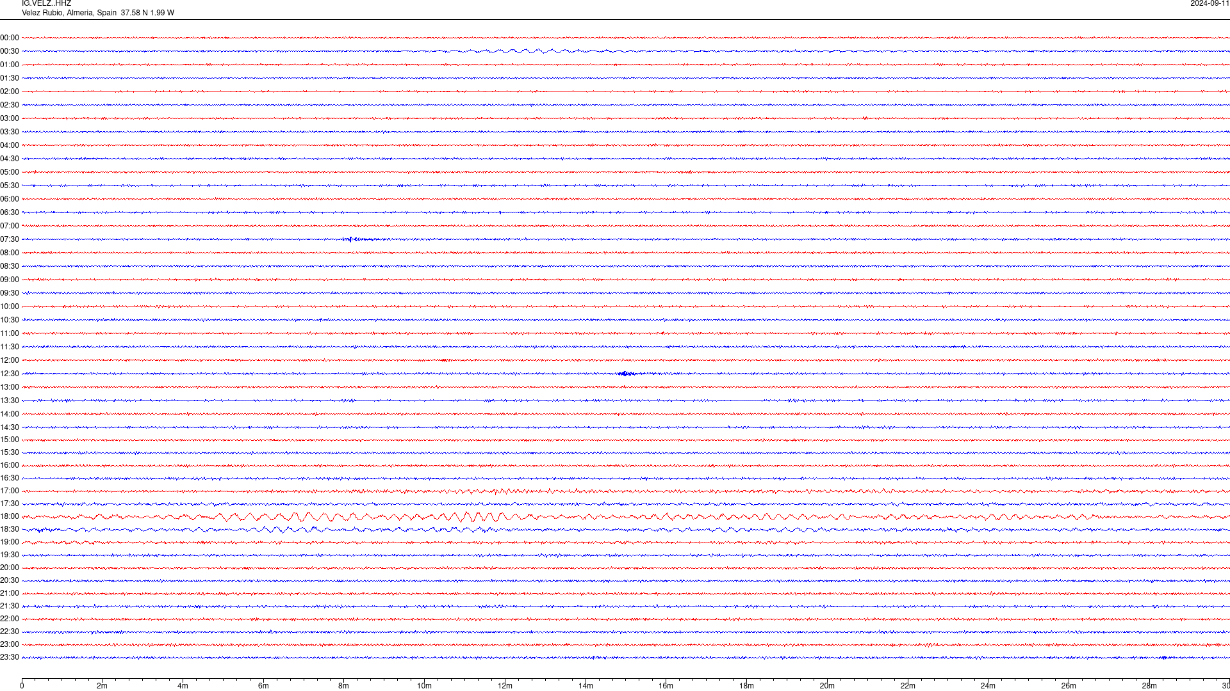1230x691 pixels.
Task: Select the 06:00 trace row label
Action: pos(10,199)
